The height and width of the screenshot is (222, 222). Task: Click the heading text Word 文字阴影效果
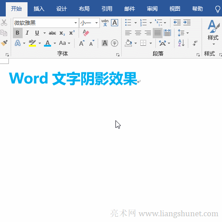pyautogui.click(x=73, y=79)
